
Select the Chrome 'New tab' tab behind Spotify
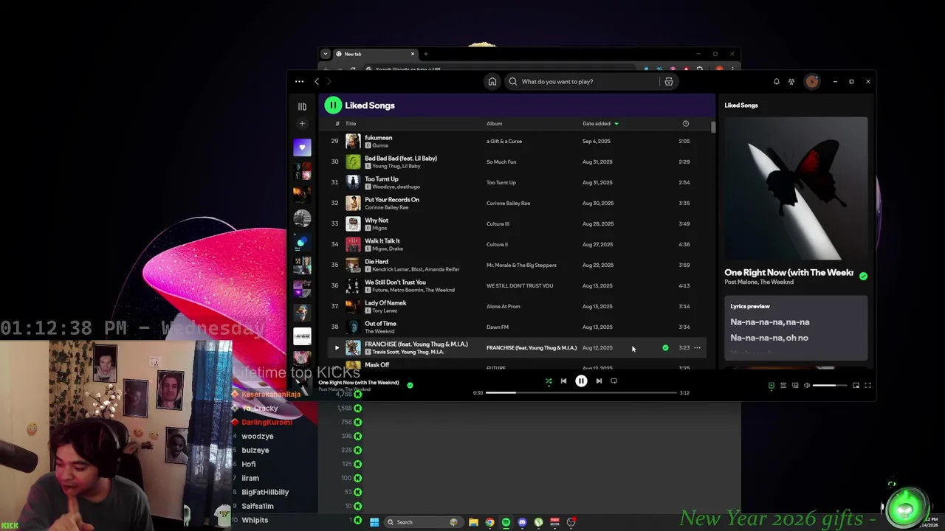[x=374, y=54]
